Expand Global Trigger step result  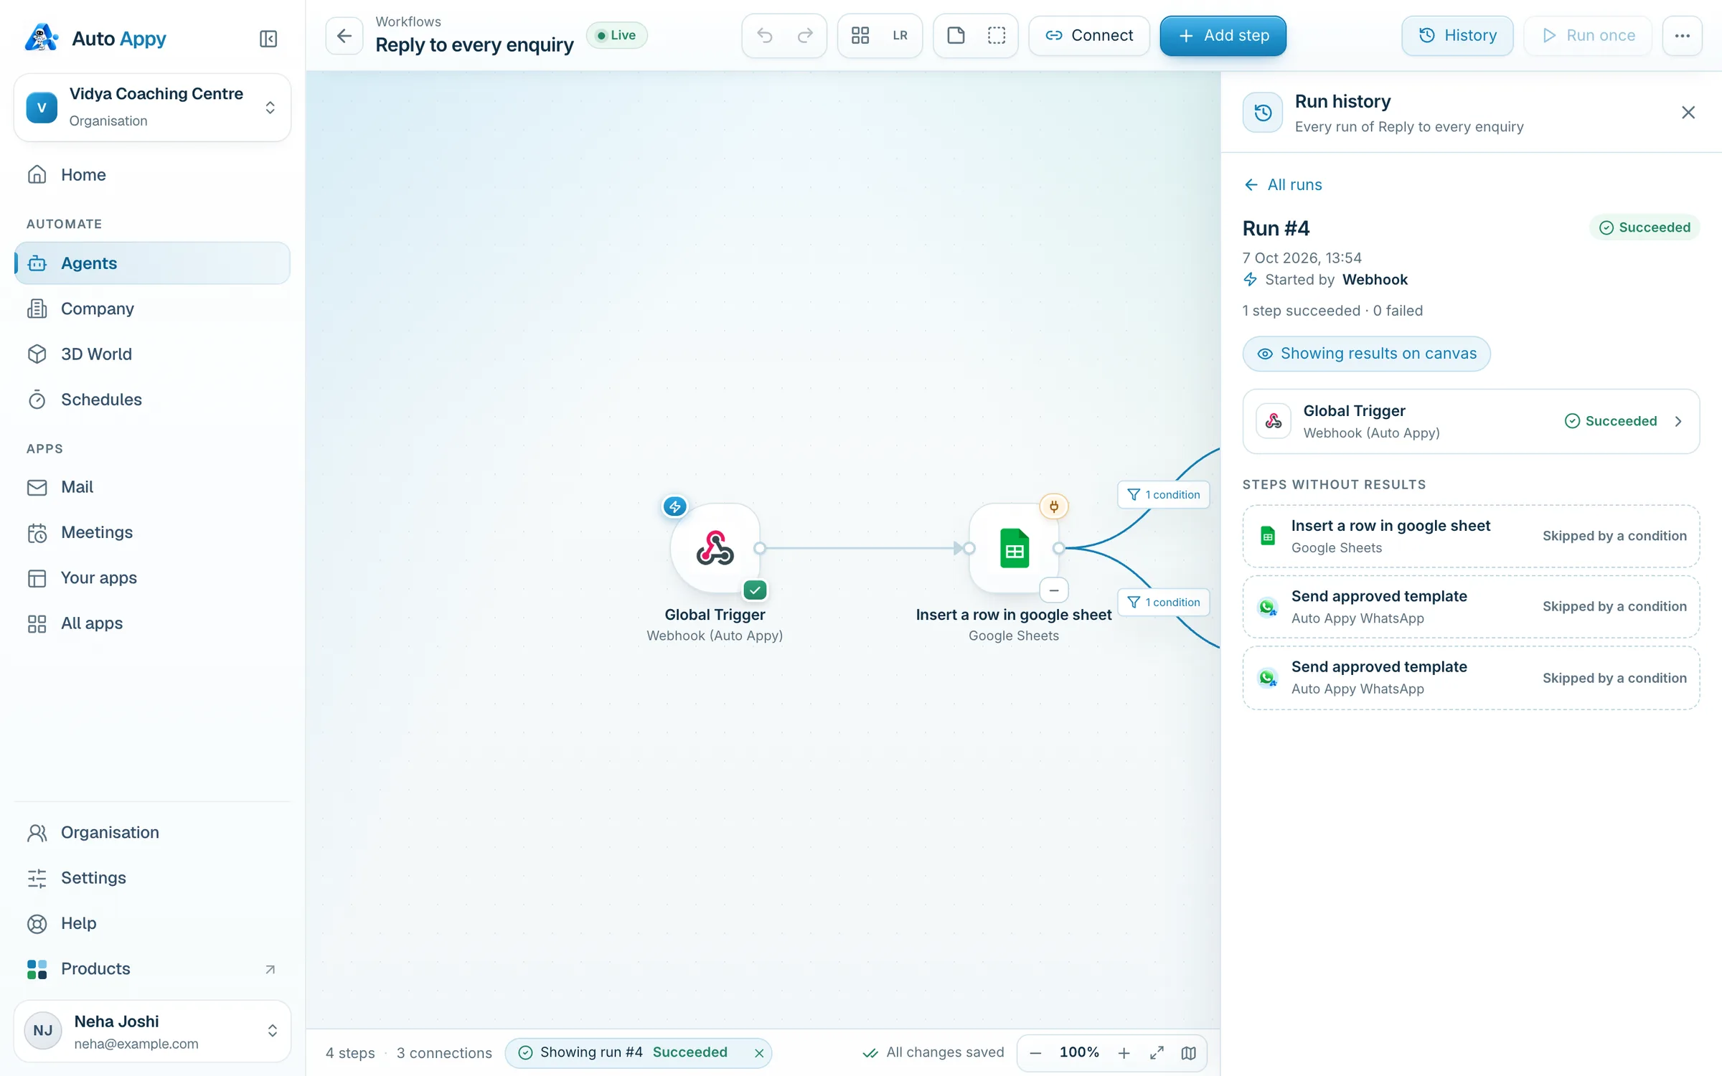coord(1471,421)
